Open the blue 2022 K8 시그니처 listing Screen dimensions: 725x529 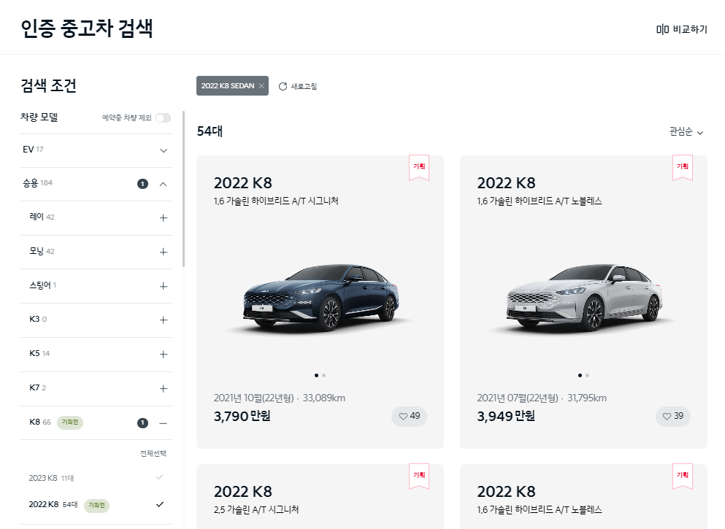[320, 302]
